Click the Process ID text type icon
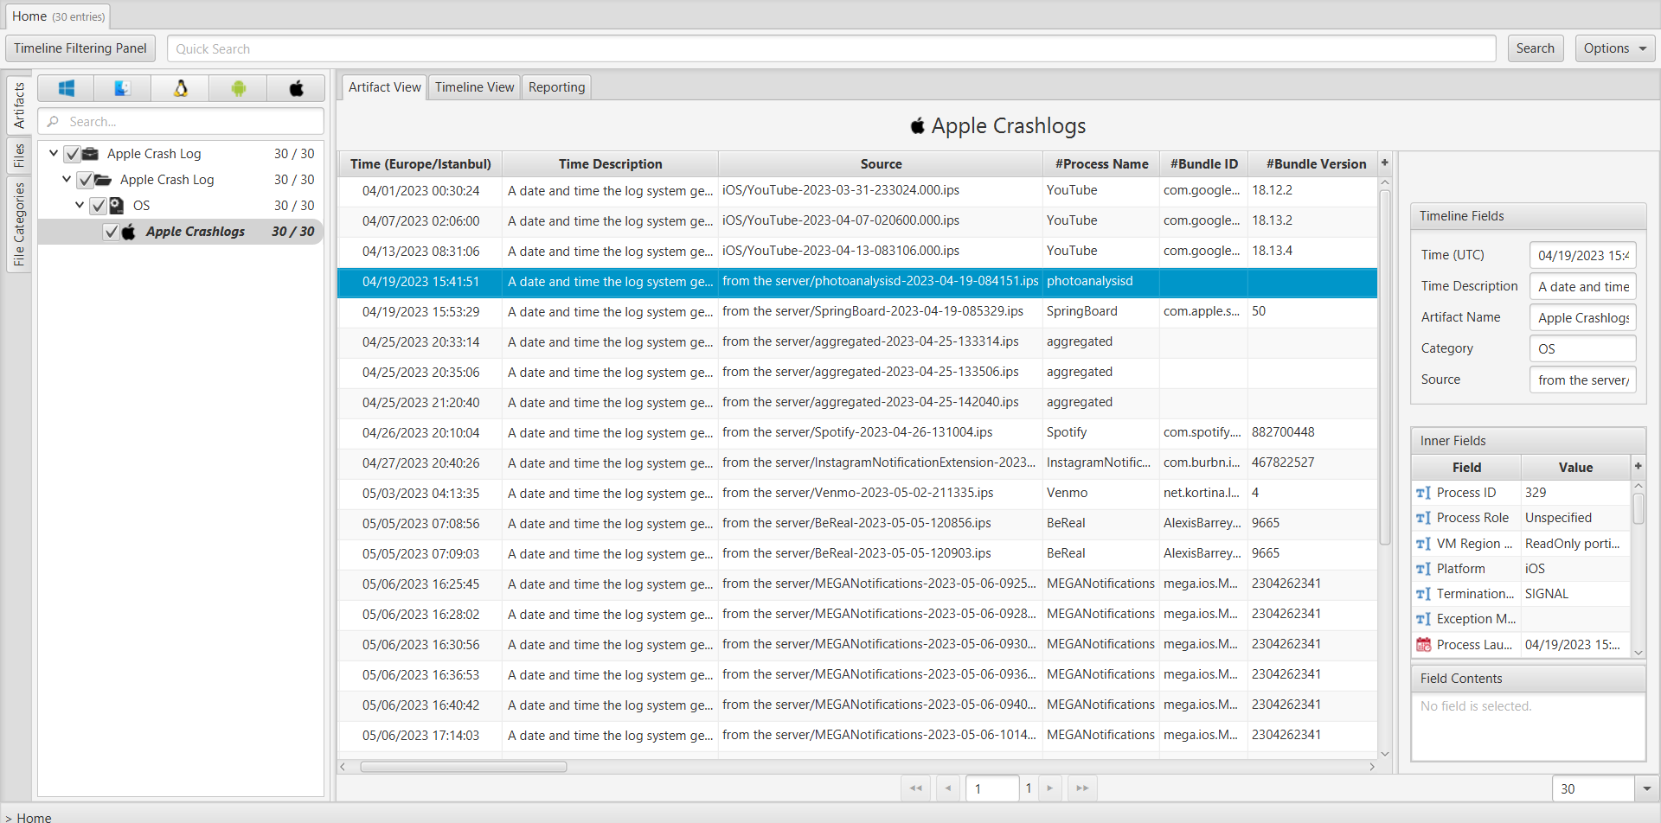Viewport: 1661px width, 823px height. point(1423,493)
